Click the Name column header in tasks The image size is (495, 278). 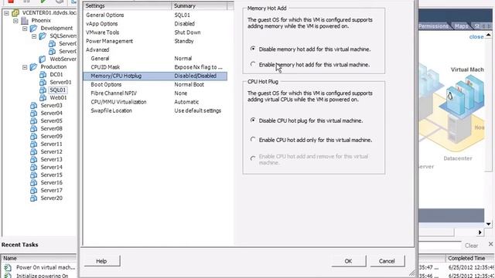38,259
